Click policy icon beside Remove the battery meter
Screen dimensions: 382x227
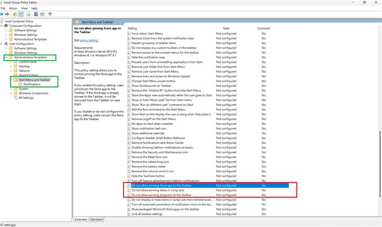pyautogui.click(x=129, y=166)
